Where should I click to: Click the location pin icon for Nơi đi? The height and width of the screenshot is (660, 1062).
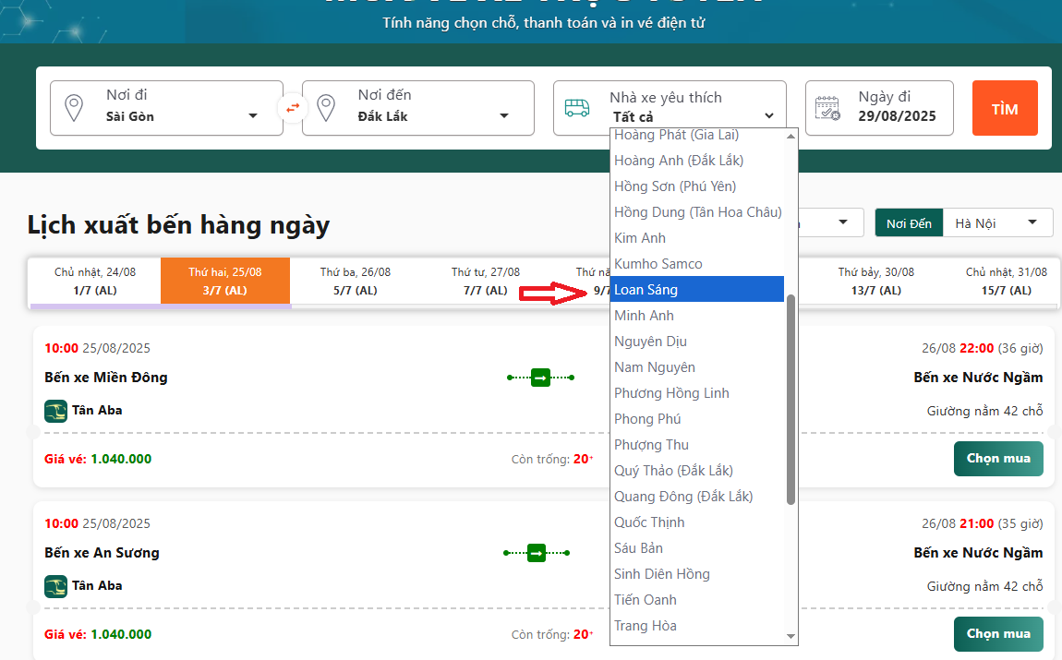point(73,108)
